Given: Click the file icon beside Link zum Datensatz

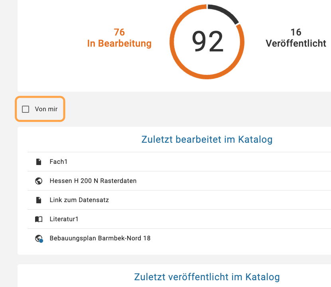Looking at the screenshot, I should 39,200.
